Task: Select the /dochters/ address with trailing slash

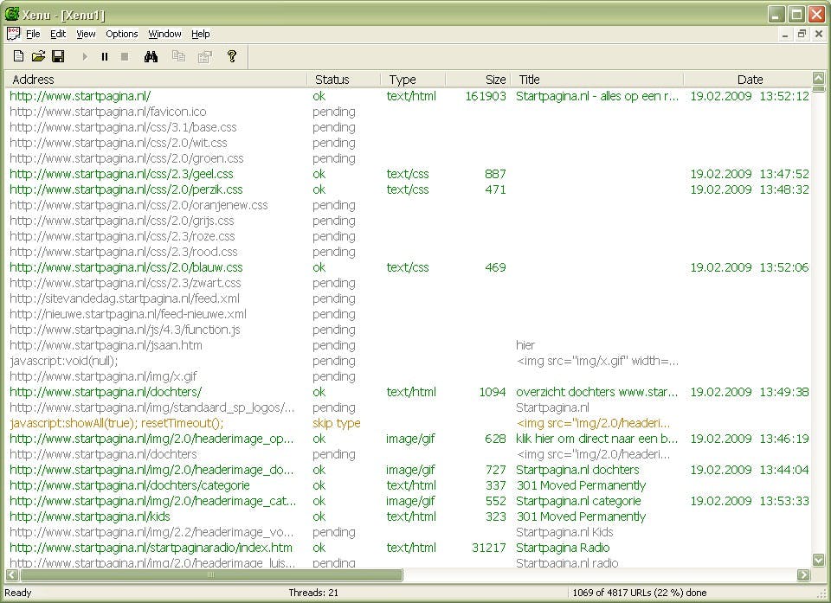Action: (106, 392)
